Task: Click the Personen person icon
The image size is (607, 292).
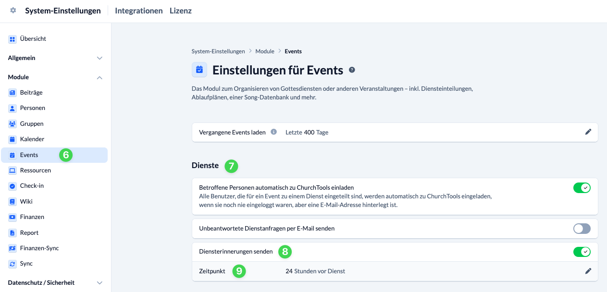Action: [x=12, y=108]
